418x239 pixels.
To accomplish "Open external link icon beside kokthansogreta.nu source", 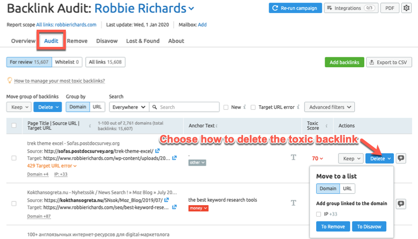I will [166, 200].
